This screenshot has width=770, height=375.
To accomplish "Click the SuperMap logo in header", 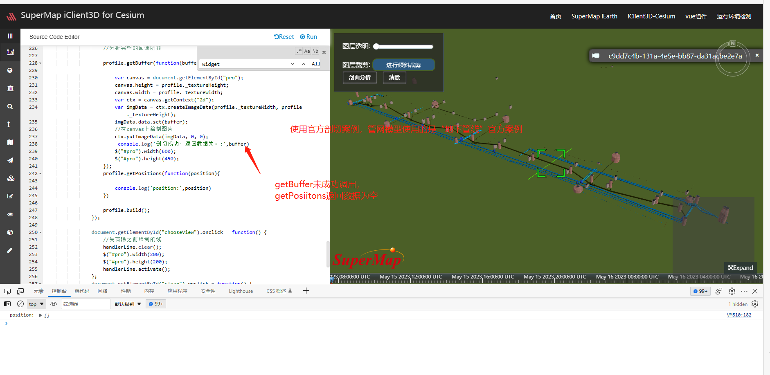I will coord(11,16).
